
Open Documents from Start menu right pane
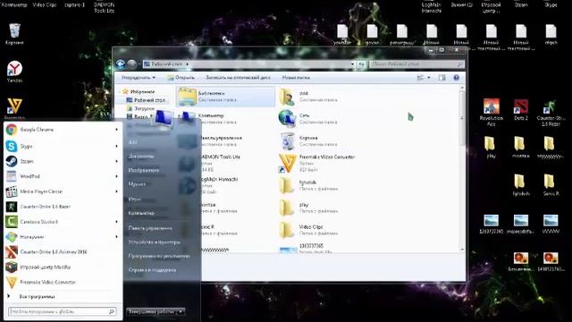141,157
